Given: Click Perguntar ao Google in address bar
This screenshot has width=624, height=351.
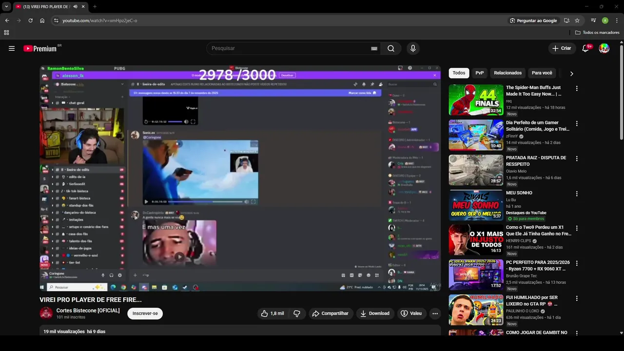Looking at the screenshot, I should pyautogui.click(x=533, y=20).
